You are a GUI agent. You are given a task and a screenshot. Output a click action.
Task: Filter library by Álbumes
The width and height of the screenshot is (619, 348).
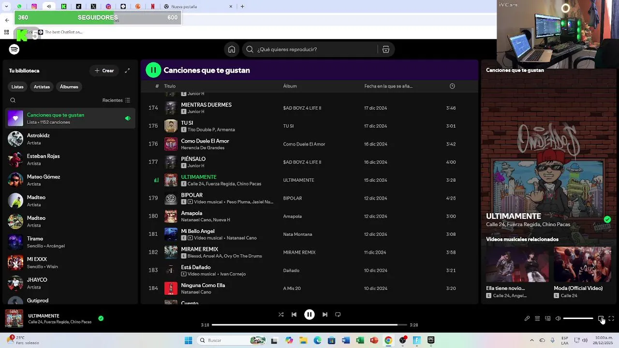tap(69, 87)
